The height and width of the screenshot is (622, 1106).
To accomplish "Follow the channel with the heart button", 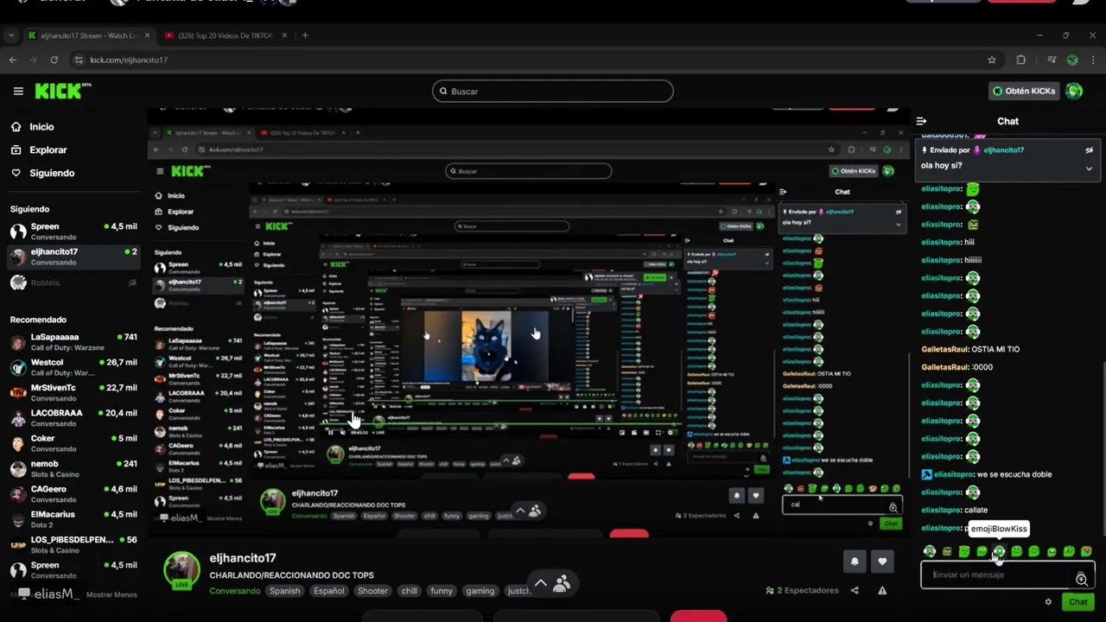I will pyautogui.click(x=881, y=562).
